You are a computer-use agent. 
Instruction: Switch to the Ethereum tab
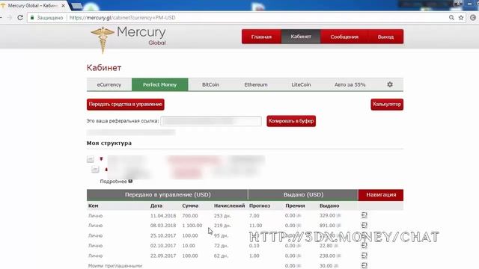pos(256,84)
